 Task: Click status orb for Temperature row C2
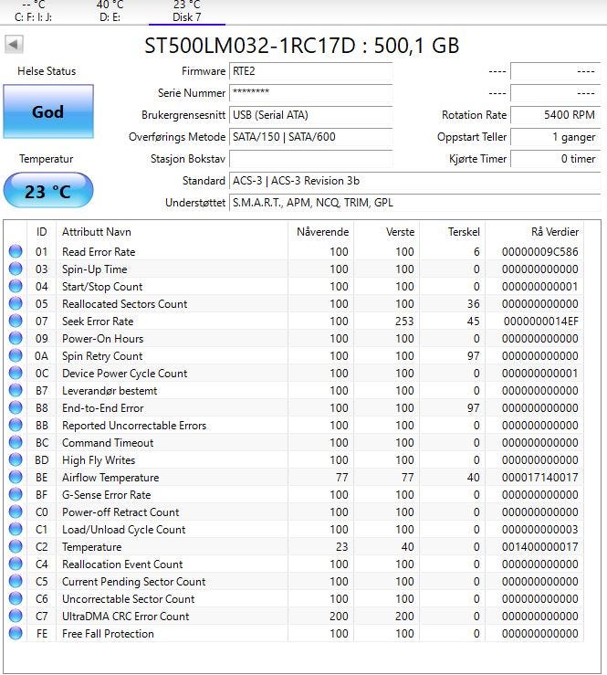pos(16,546)
